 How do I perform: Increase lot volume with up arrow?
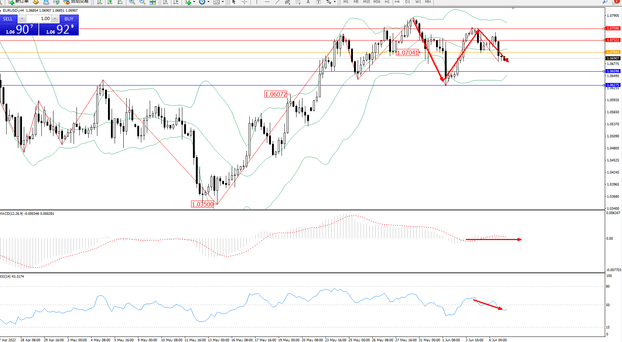55,19
